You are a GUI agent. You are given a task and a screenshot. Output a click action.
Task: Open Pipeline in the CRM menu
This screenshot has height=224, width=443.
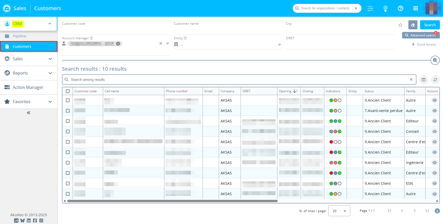(x=20, y=36)
